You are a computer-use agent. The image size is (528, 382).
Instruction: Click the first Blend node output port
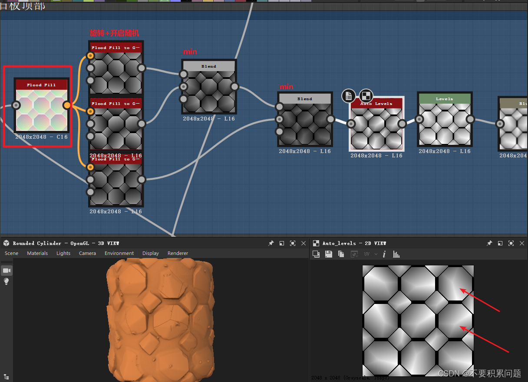click(x=234, y=87)
